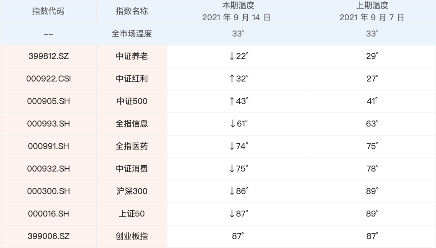Click the up arrow beside 32°
Image resolution: width=436 pixels, height=248 pixels.
(232, 79)
